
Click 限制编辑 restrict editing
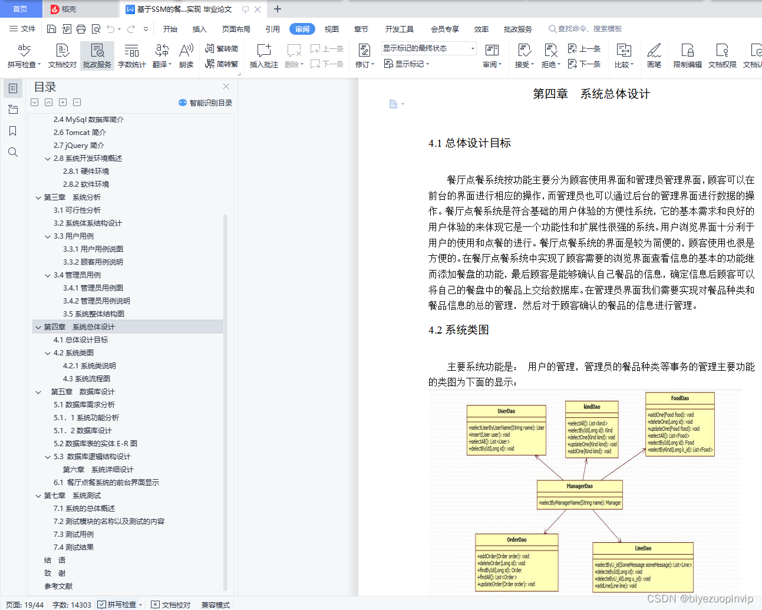(x=688, y=56)
